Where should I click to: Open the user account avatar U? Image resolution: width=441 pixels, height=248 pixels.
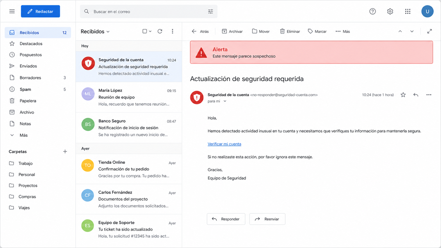point(427,11)
